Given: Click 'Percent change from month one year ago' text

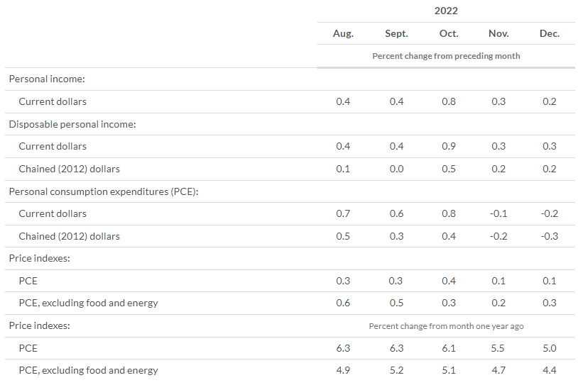Looking at the screenshot, I should [446, 326].
